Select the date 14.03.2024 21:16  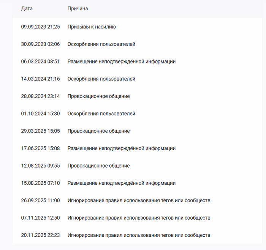[x=40, y=79]
